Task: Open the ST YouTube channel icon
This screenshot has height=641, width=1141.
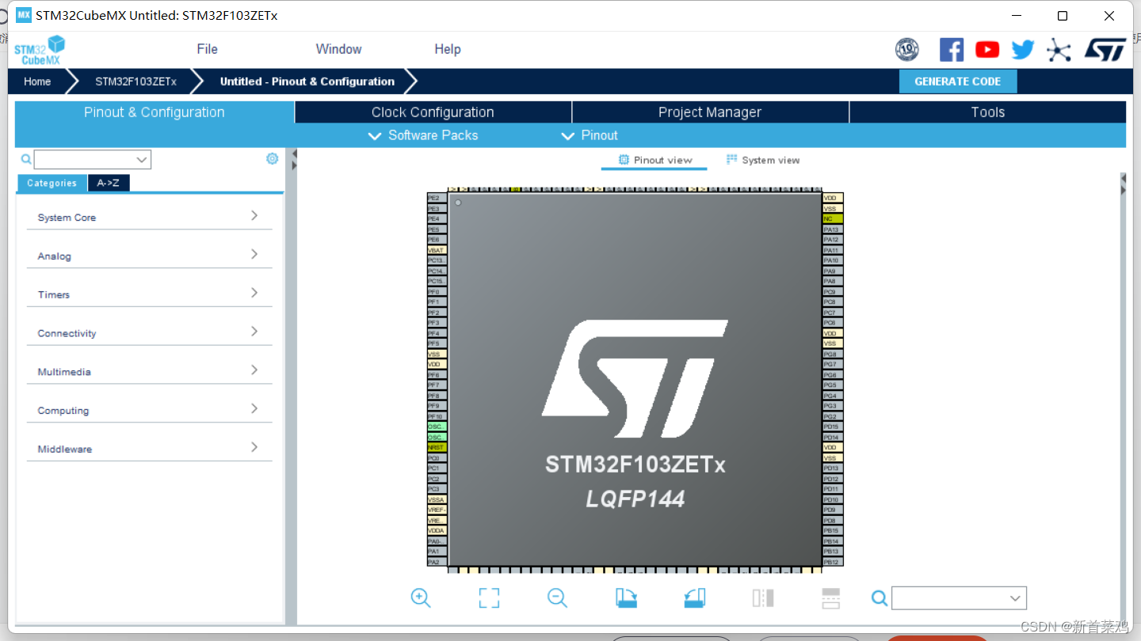Action: (986, 49)
